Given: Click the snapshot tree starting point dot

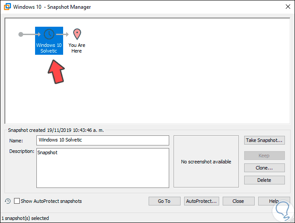Looking at the screenshot, I should tap(21, 34).
